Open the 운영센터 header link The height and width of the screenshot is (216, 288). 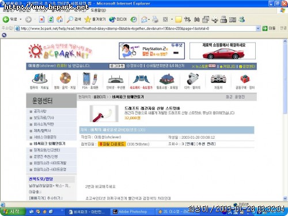(x=247, y=66)
